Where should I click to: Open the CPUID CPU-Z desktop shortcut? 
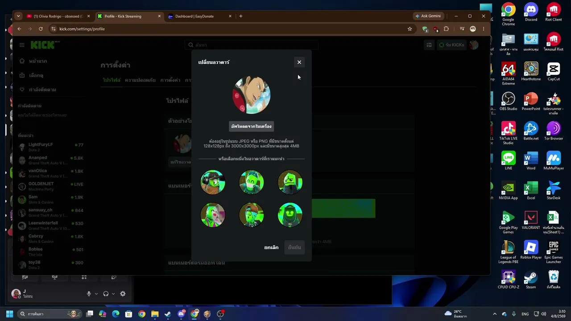point(508,280)
